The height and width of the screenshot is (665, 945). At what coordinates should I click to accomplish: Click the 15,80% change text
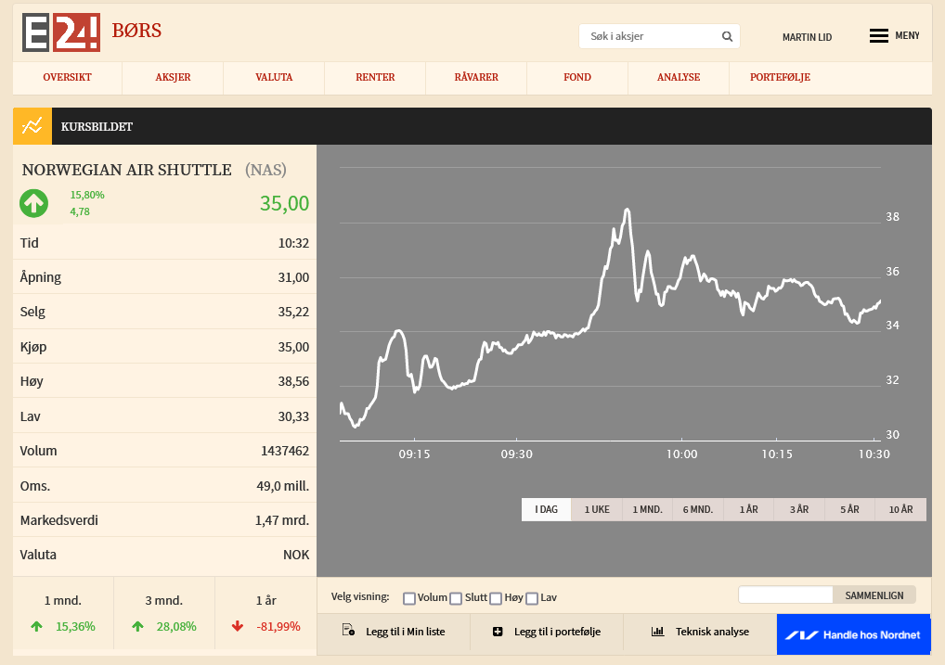87,195
